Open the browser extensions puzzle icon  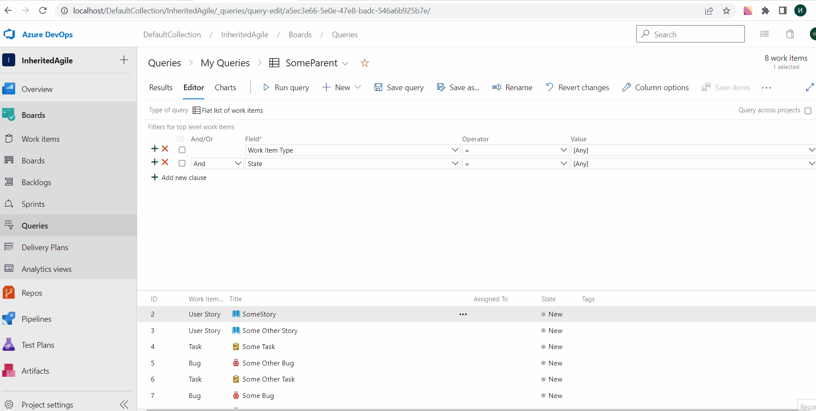(765, 11)
